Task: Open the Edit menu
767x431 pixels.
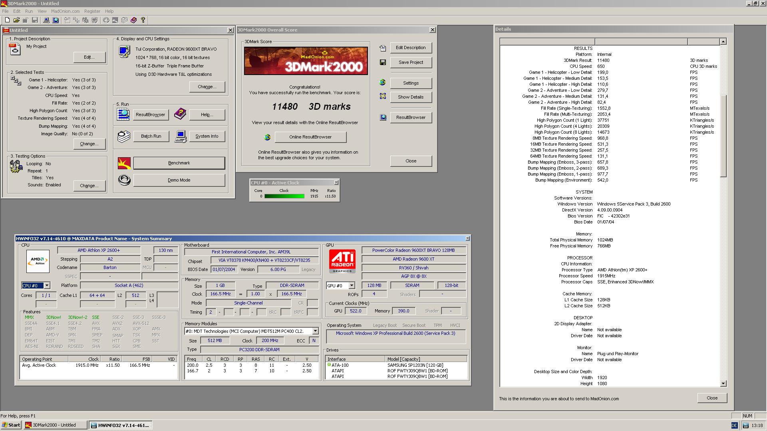Action: click(17, 11)
